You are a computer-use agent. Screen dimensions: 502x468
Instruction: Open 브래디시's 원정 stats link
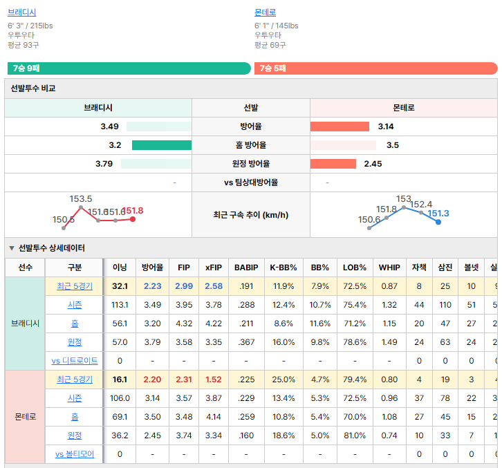(75, 342)
